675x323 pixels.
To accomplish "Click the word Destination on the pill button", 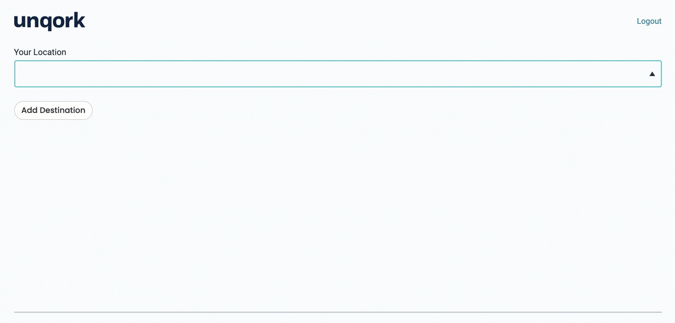I will [63, 111].
